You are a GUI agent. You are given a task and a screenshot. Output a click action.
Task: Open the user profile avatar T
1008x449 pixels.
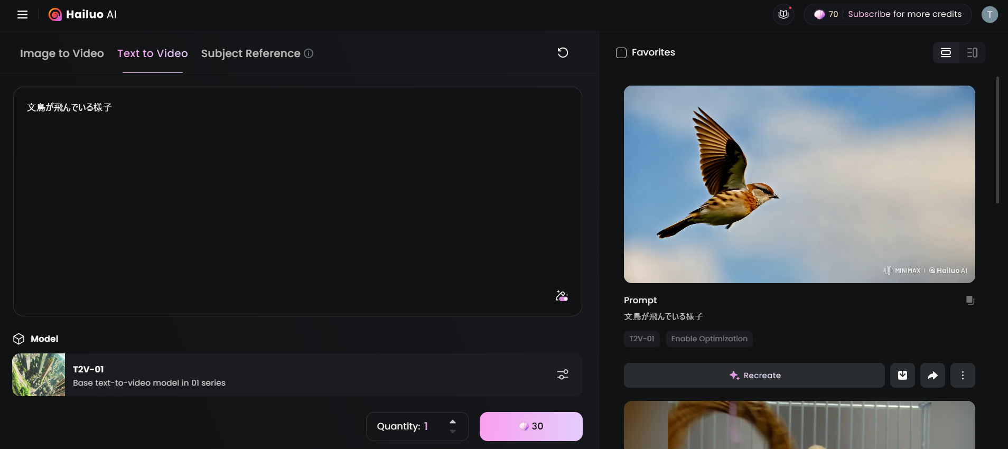[x=990, y=14]
